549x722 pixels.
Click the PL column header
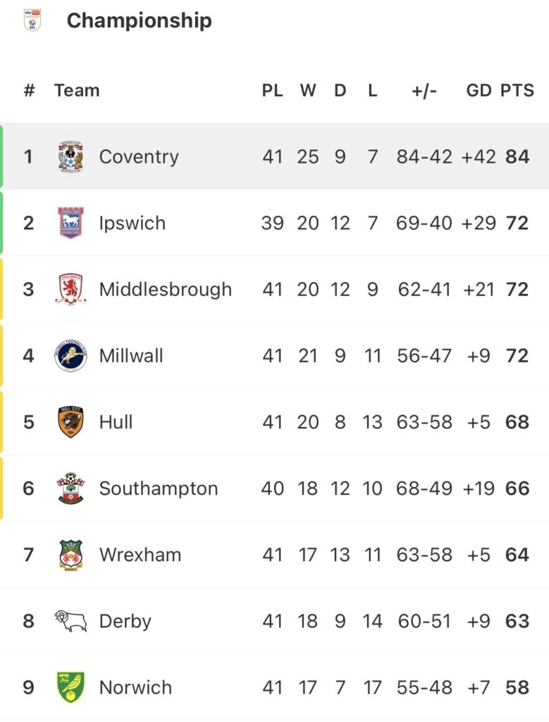coord(273,90)
